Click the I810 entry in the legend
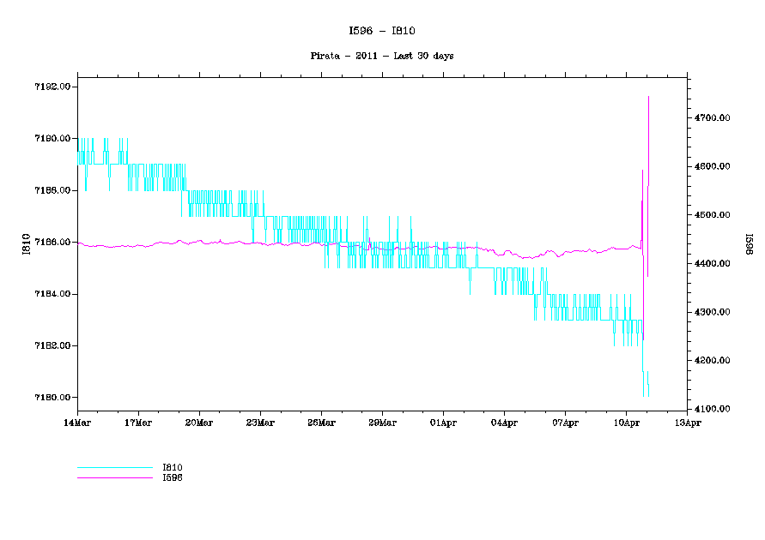 pos(173,467)
